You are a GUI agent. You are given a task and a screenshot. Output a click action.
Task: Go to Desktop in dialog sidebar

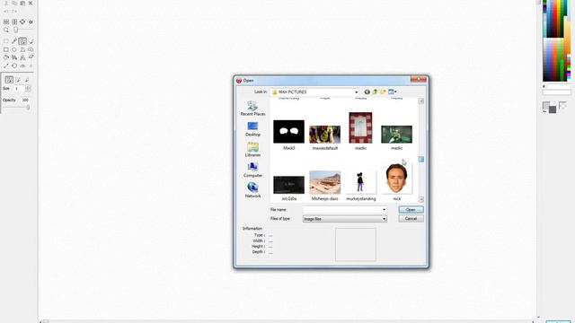(x=252, y=129)
